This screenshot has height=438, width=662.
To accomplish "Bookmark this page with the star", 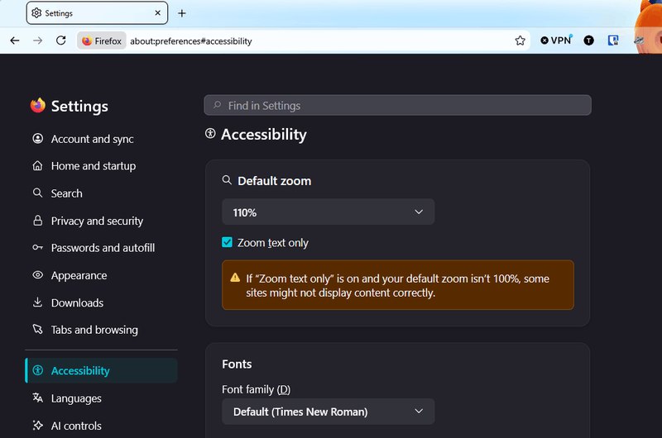I will point(520,40).
